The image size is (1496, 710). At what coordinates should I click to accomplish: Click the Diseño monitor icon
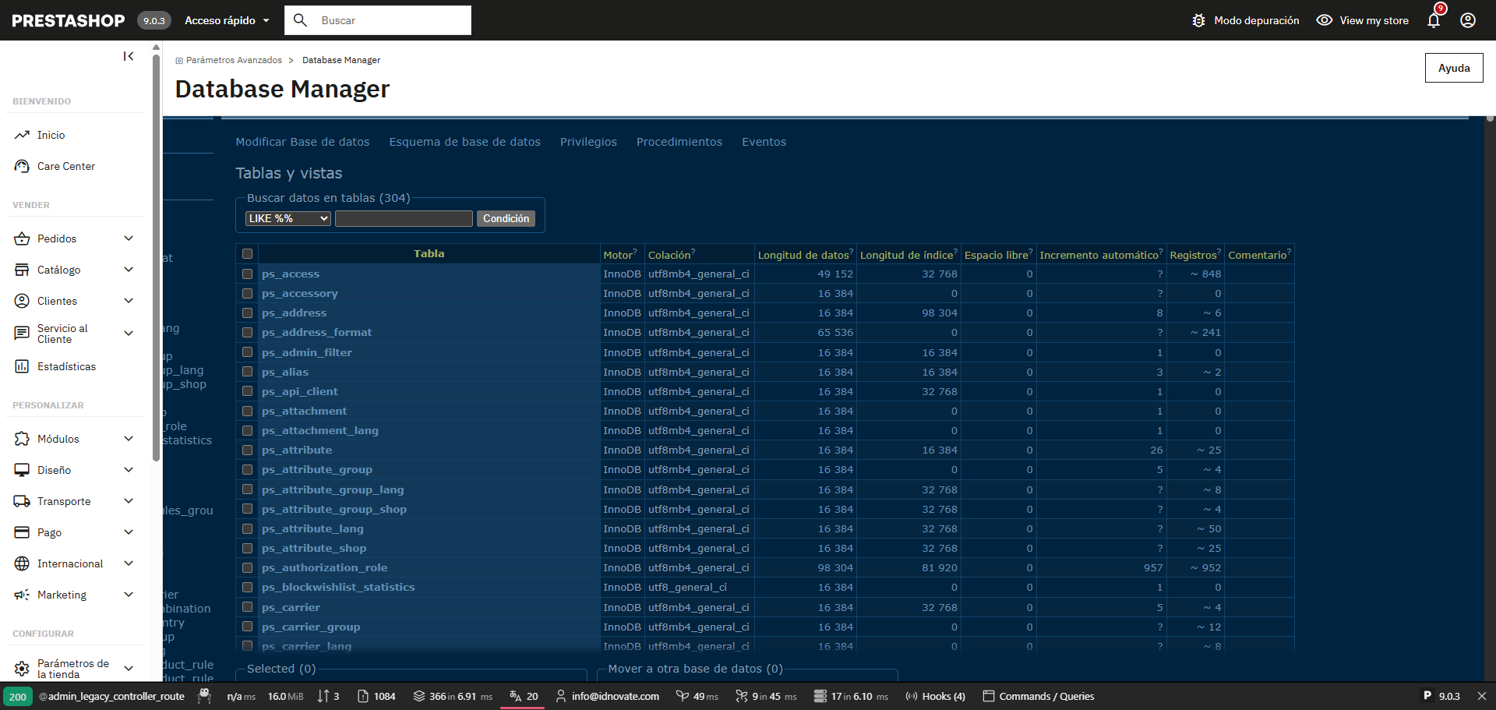pyautogui.click(x=22, y=470)
